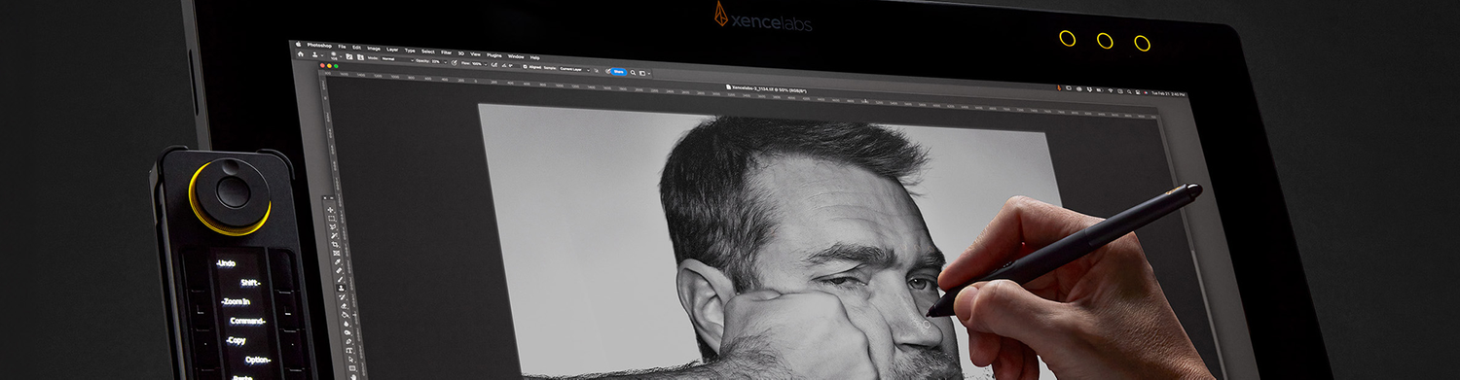This screenshot has height=380, width=1460.
Task: Open the Brush Settings panel icon
Action: [x=349, y=56]
